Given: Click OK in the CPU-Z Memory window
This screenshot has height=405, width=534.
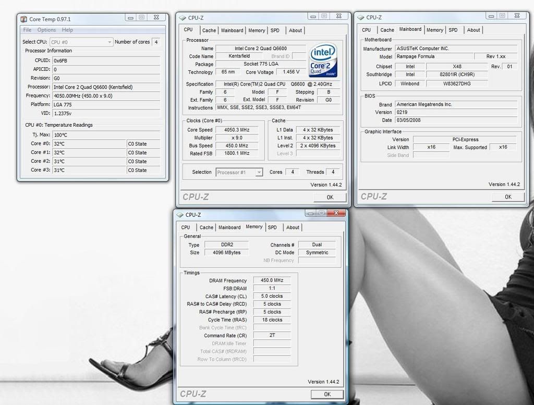Looking at the screenshot, I should [327, 394].
